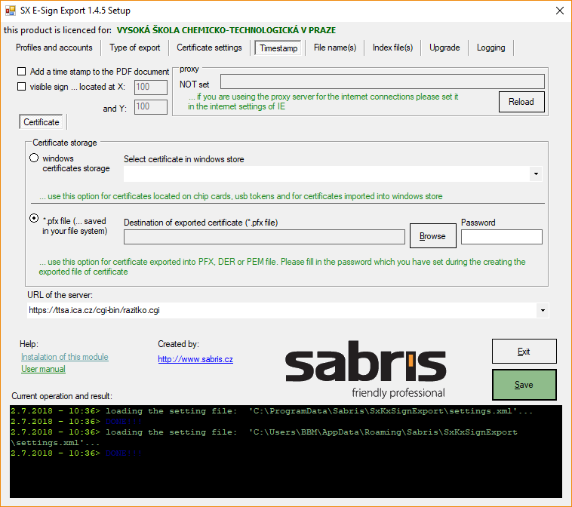This screenshot has height=507, width=572.
Task: Select the *.pfx file option
Action: point(34,218)
